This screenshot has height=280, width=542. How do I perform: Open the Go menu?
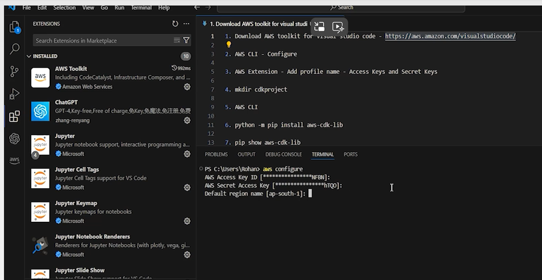coord(104,7)
